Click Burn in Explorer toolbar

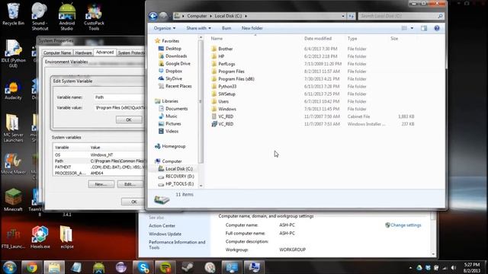(226, 28)
